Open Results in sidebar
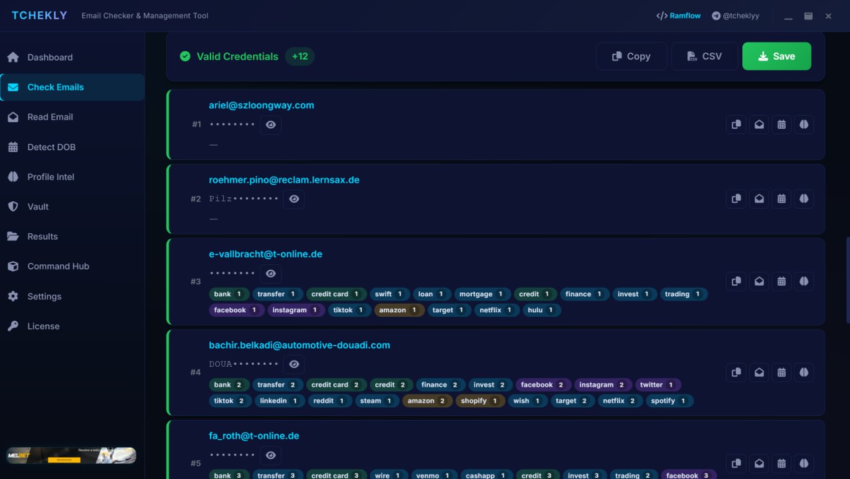The width and height of the screenshot is (850, 479). click(x=72, y=237)
